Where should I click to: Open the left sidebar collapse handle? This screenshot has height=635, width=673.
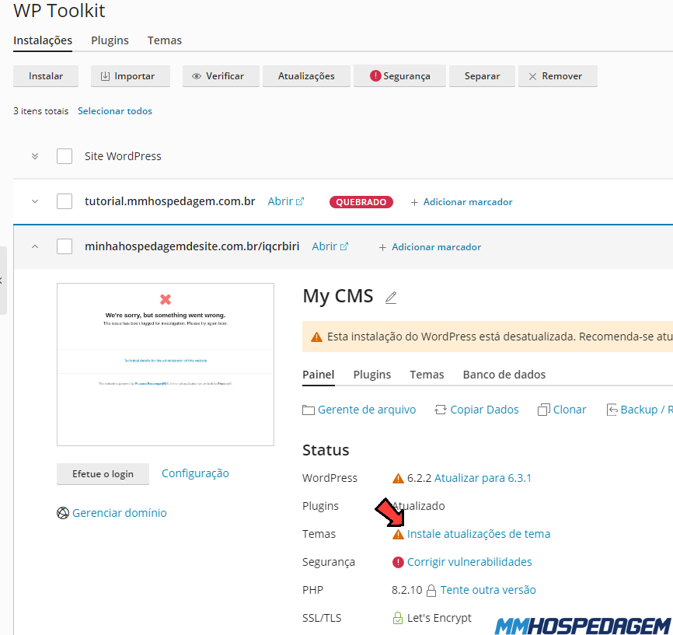(2, 281)
